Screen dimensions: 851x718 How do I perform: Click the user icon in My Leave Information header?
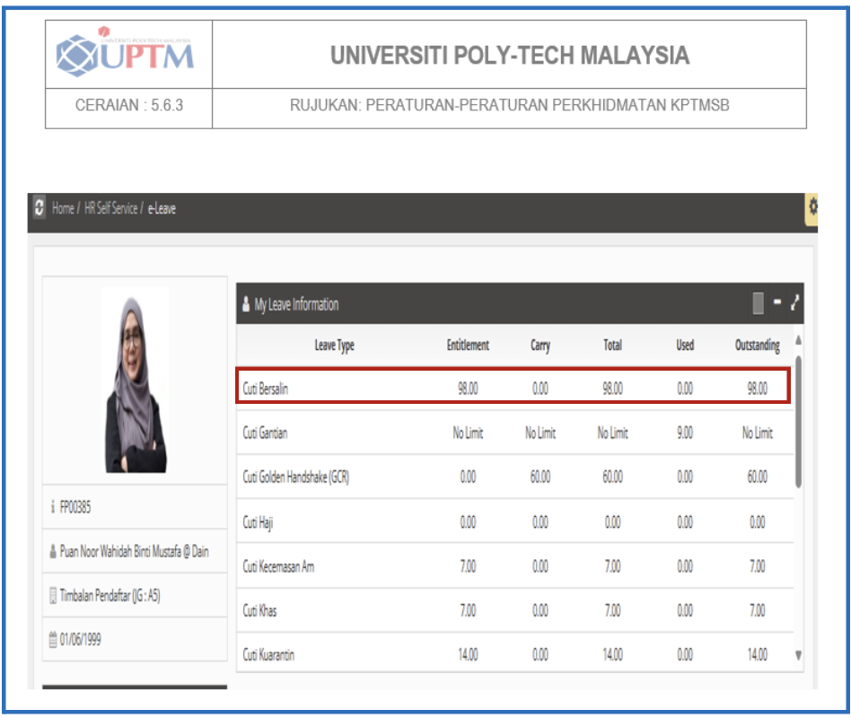[246, 305]
